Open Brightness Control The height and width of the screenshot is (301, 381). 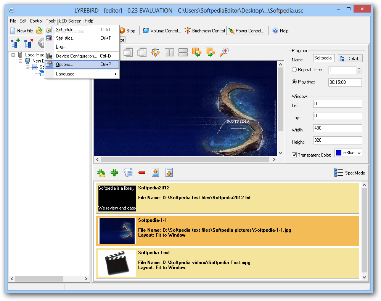tap(204, 31)
